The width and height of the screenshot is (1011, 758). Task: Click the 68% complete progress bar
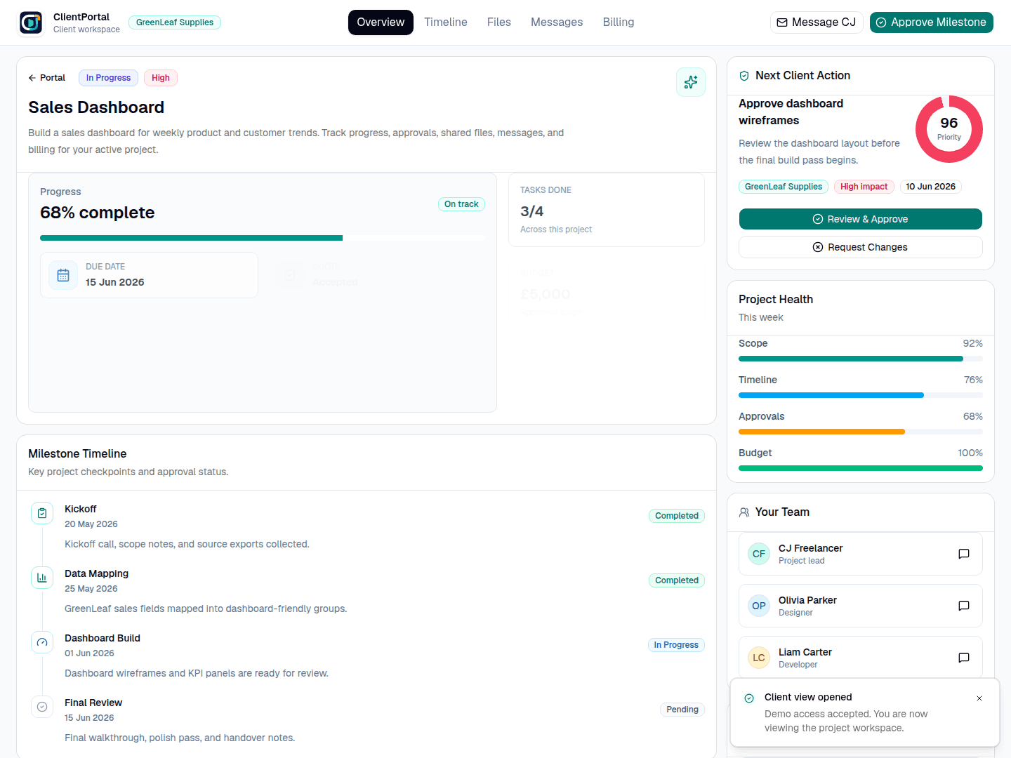(263, 238)
